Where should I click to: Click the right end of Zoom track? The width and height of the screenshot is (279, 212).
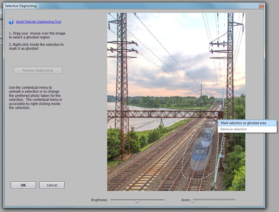[x=235, y=200]
